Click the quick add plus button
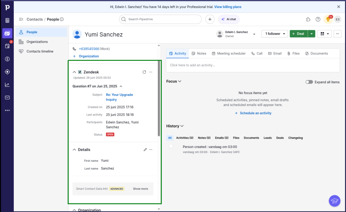Viewport: 346px width, 212px height. 210,19
